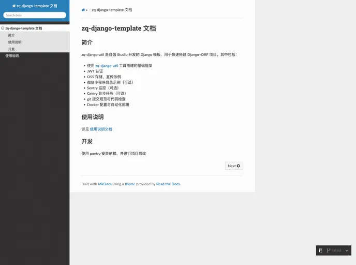Viewport: 356px width, 265px height.
Task: Click the git branch icon beside latest
Action: (x=329, y=251)
